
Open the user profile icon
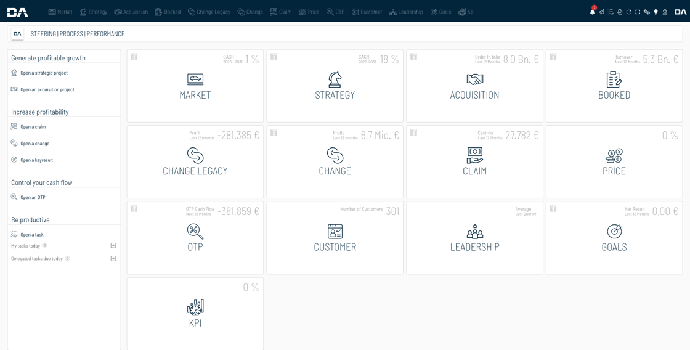[665, 12]
